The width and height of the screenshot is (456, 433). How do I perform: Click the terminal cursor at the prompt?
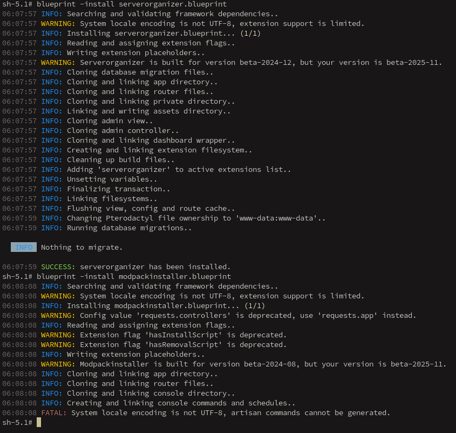click(x=38, y=422)
